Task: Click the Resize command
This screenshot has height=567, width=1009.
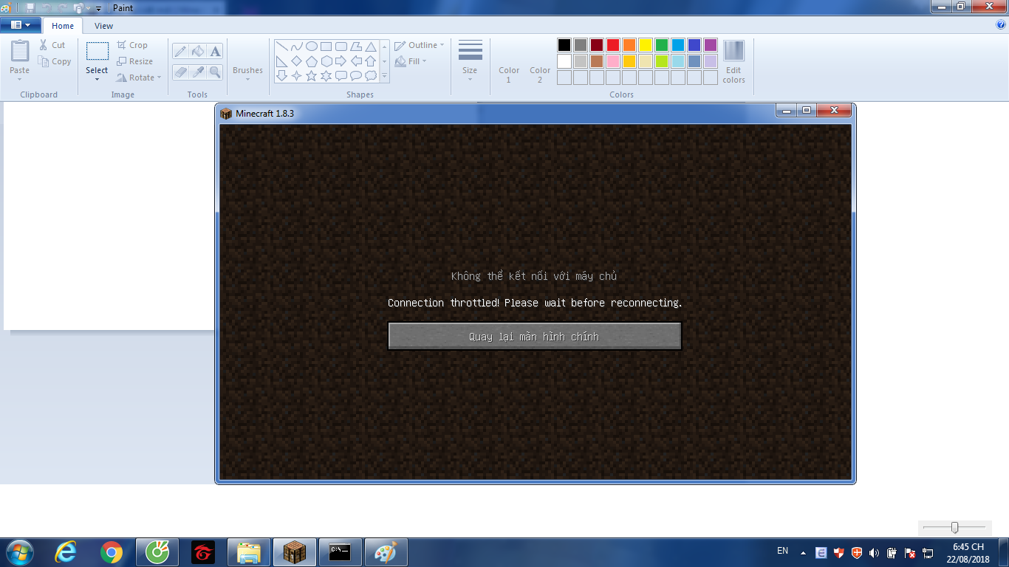Action: 134,61
